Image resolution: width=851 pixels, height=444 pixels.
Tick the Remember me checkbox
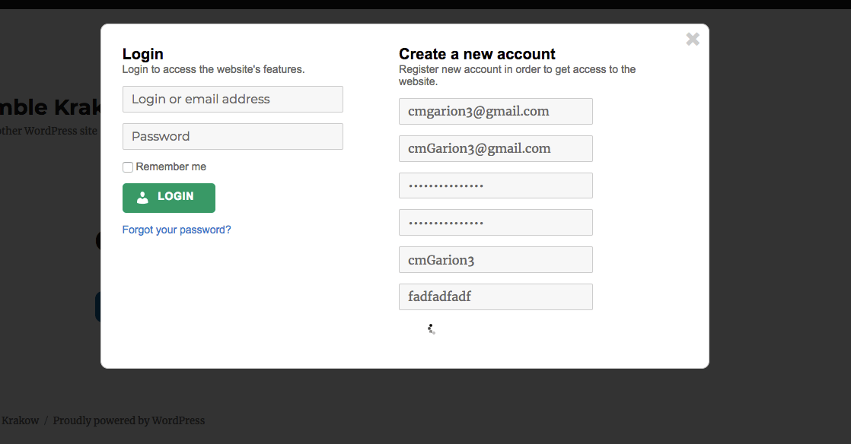(x=128, y=167)
